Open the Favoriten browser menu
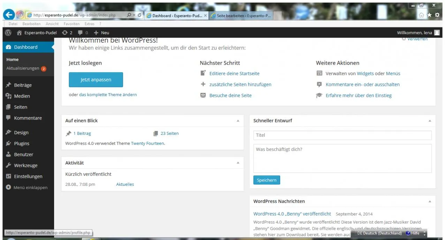Image resolution: width=445 pixels, height=240 pixels. (x=71, y=24)
